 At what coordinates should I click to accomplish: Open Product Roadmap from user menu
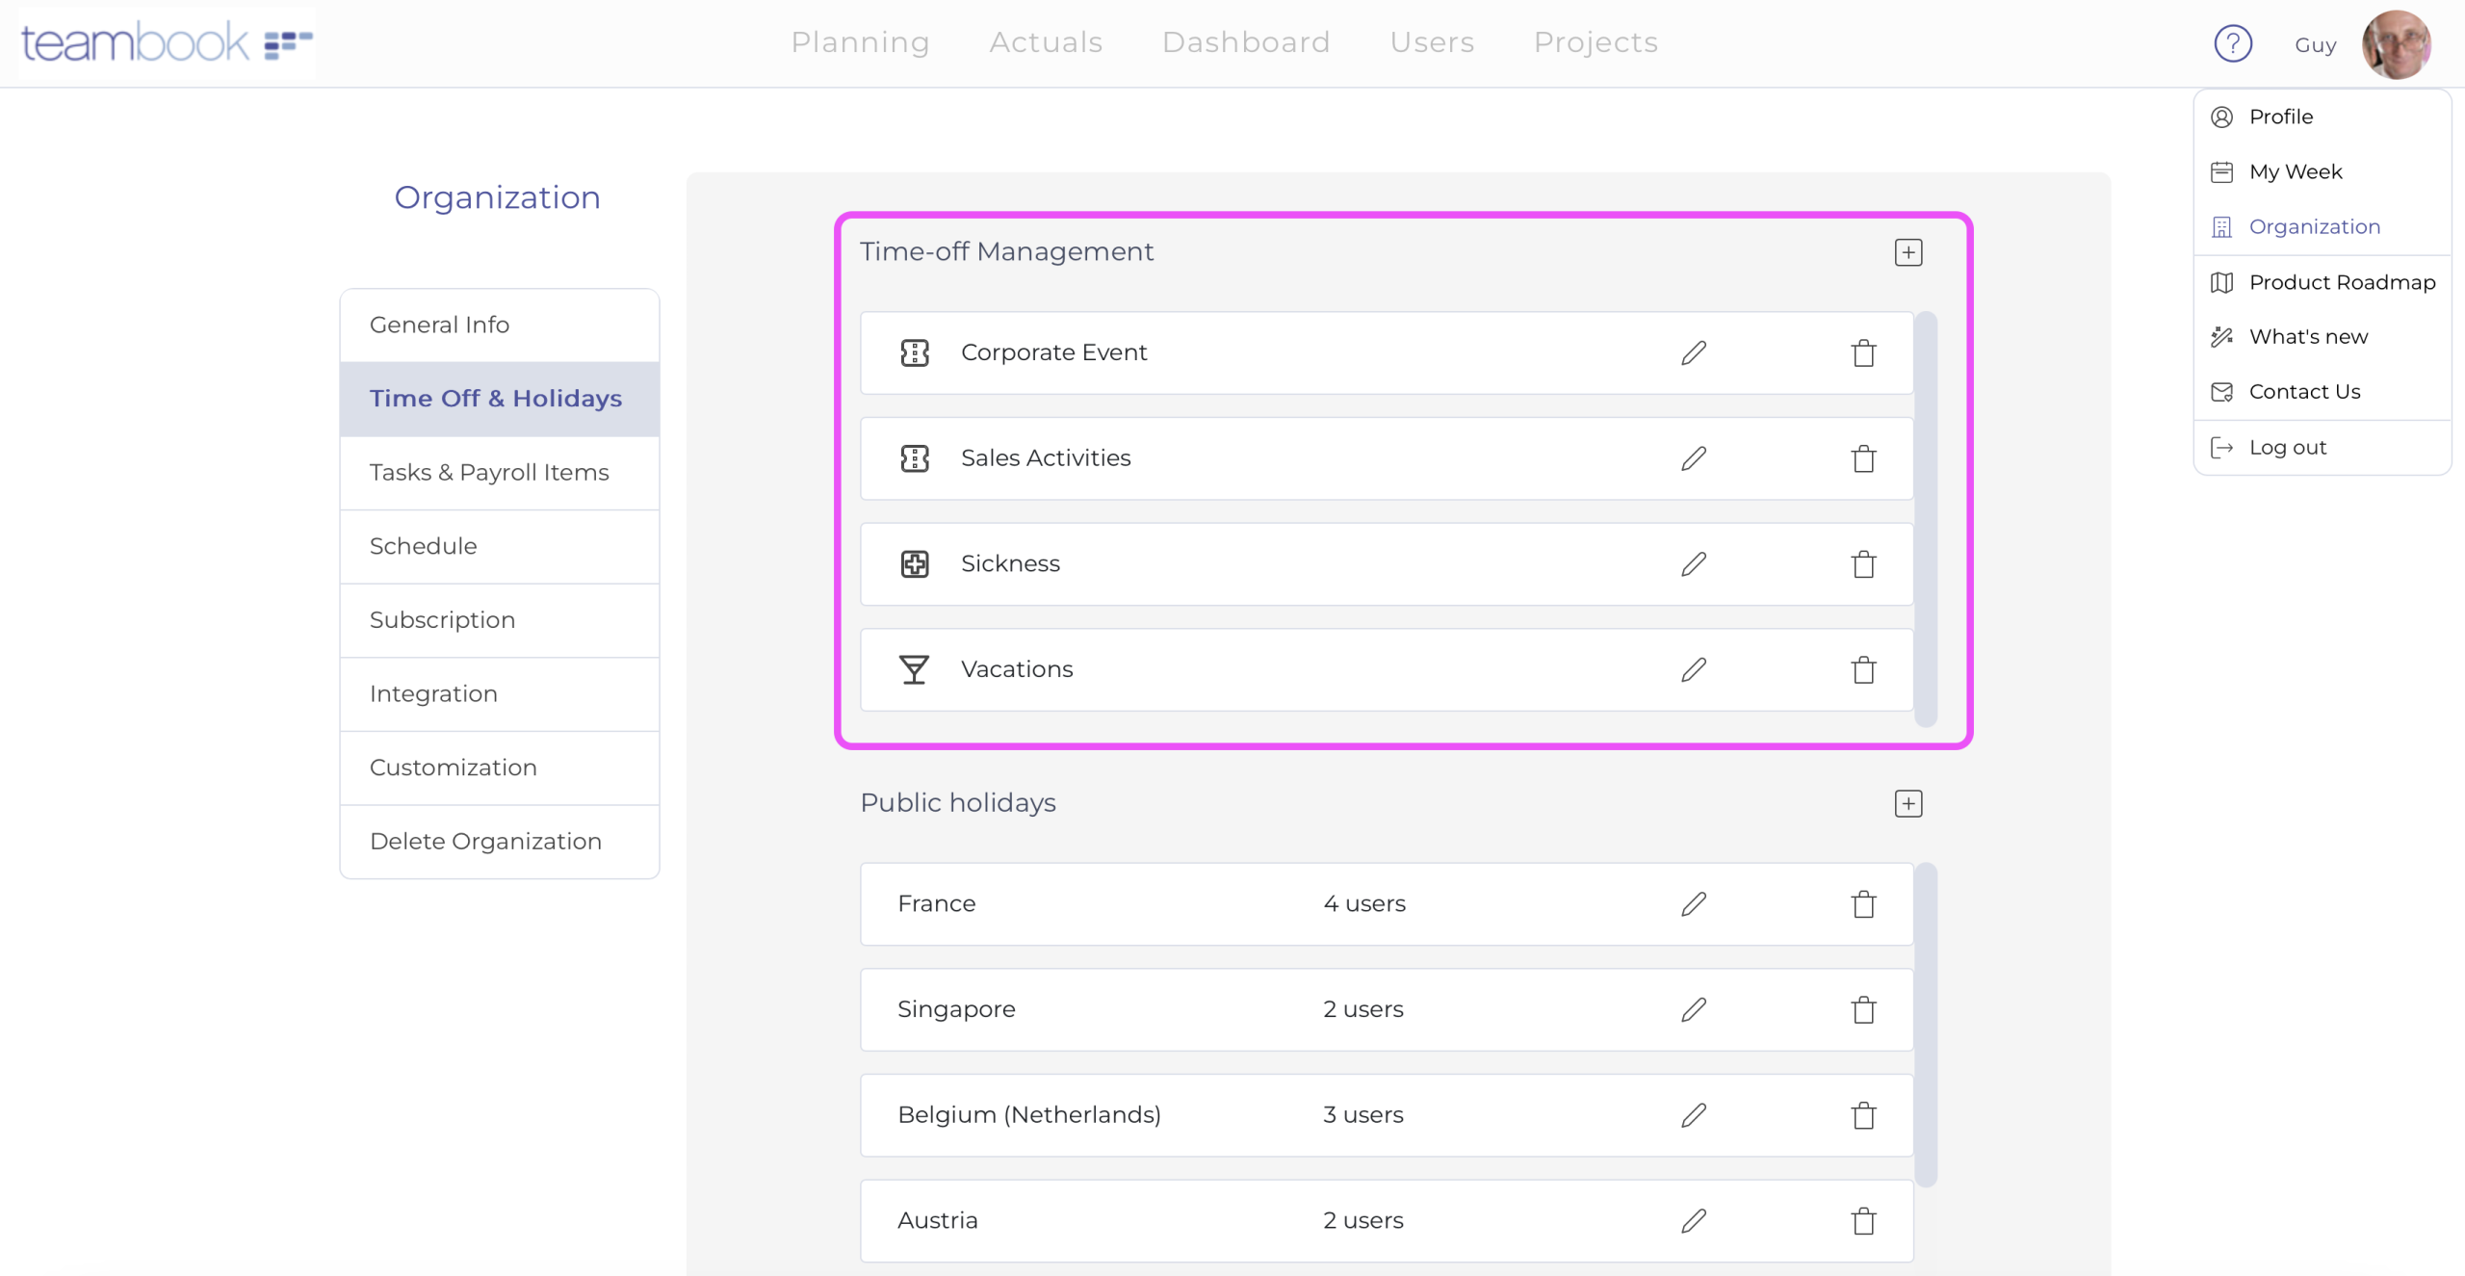point(2341,282)
